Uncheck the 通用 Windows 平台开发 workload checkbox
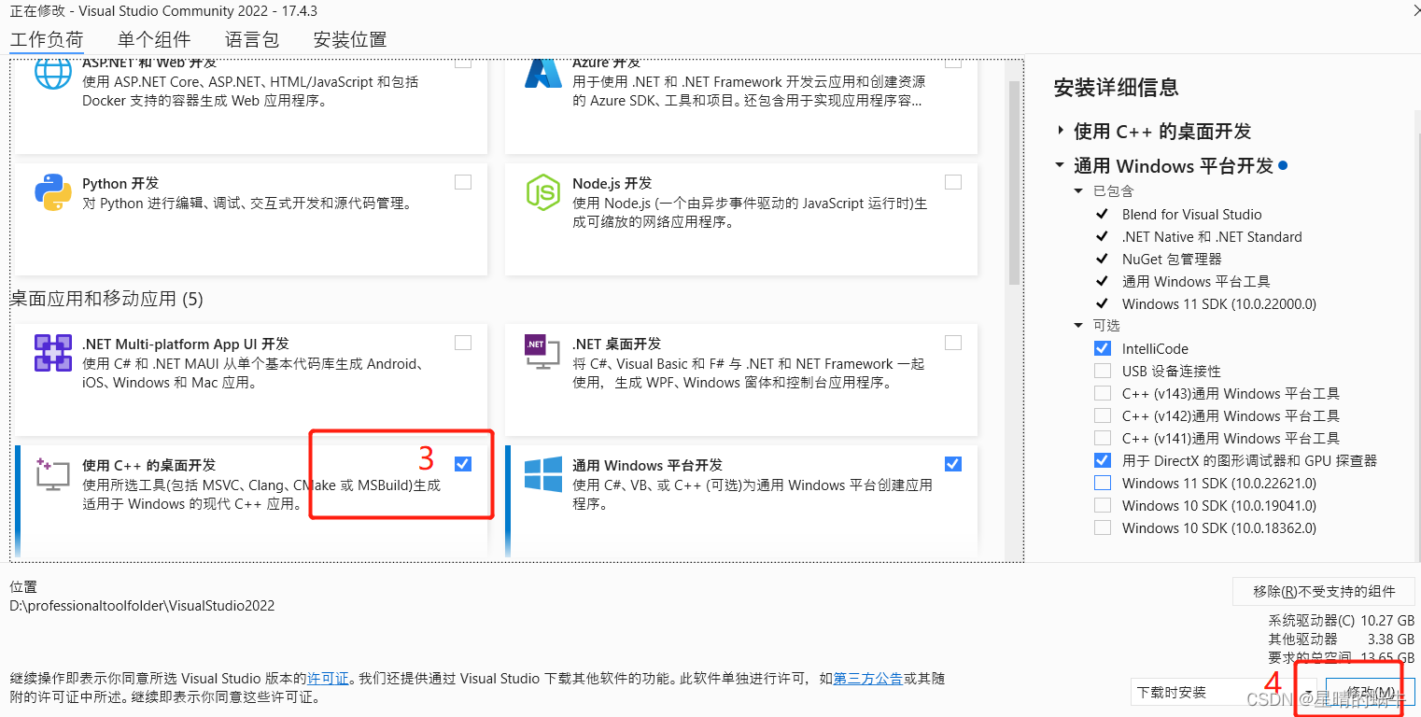The width and height of the screenshot is (1421, 717). [952, 464]
